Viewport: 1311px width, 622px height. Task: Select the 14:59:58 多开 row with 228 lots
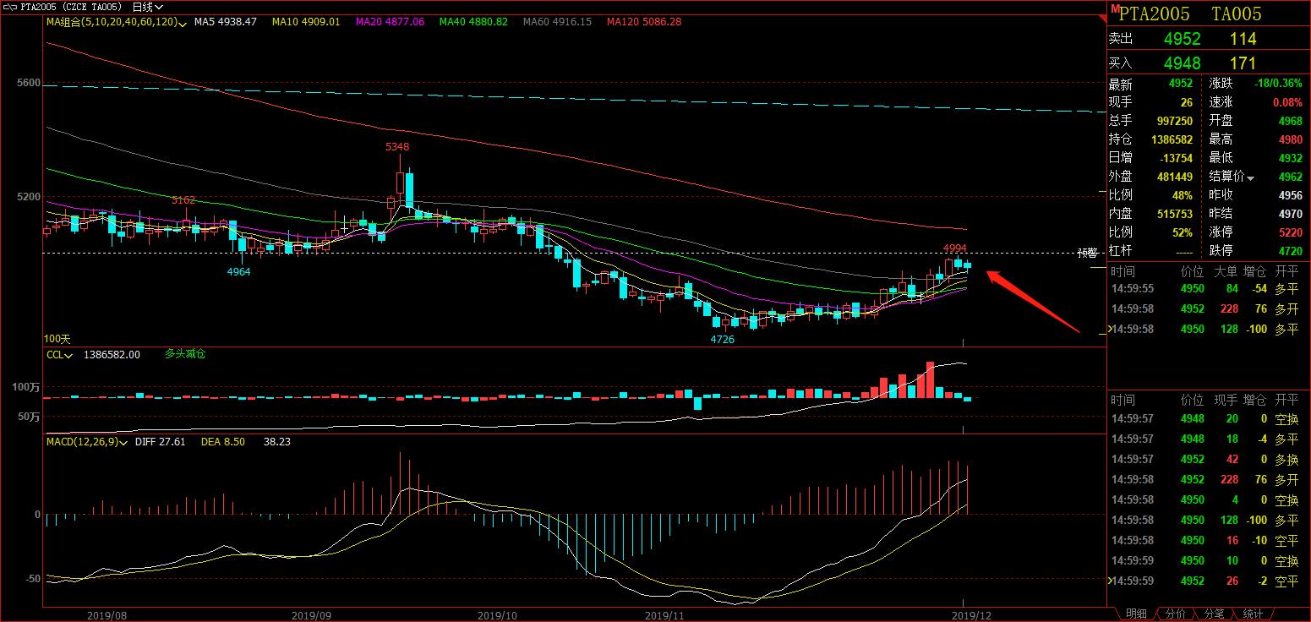tap(1209, 309)
